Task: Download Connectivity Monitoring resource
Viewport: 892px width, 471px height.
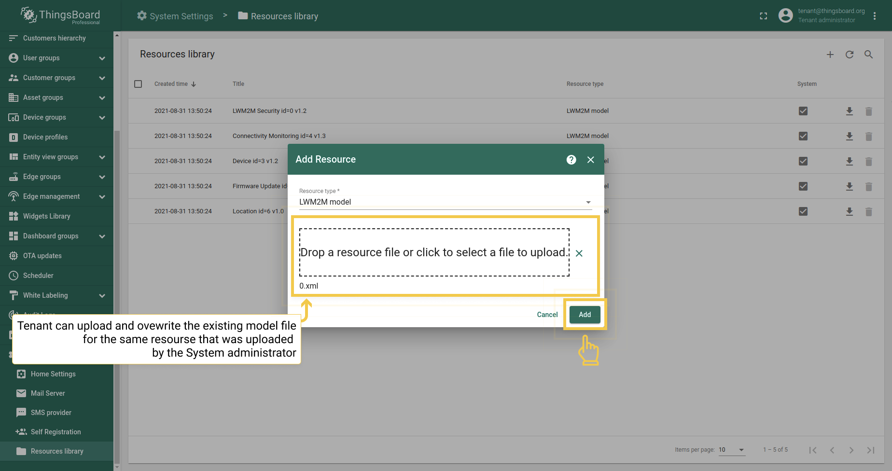Action: click(x=850, y=137)
